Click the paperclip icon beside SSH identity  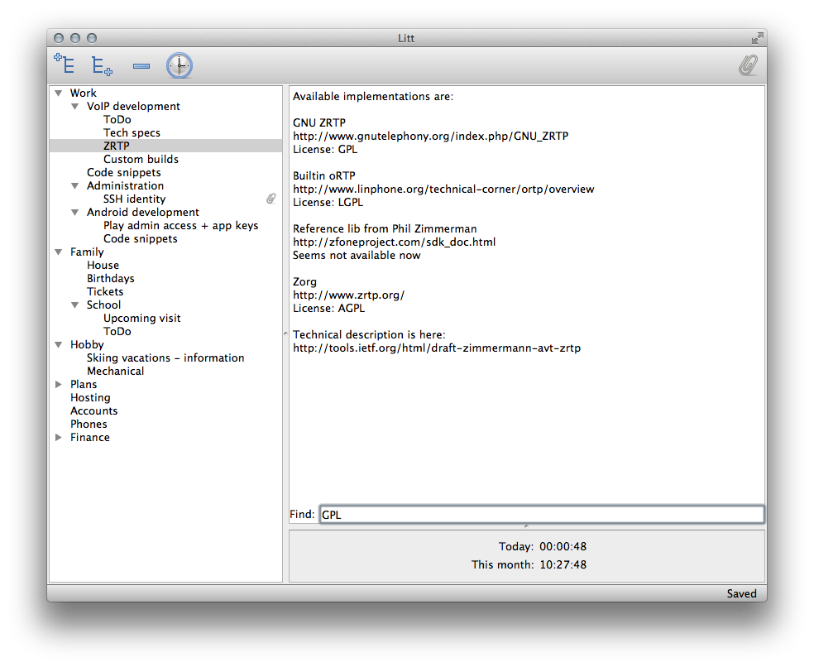(x=271, y=199)
